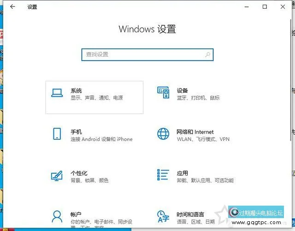Minimize the Settings window

[x=247, y=7]
